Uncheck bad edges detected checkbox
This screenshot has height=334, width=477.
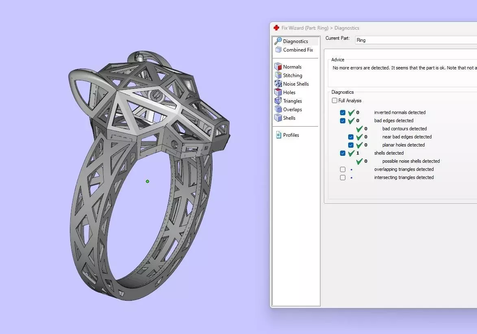pyautogui.click(x=343, y=121)
